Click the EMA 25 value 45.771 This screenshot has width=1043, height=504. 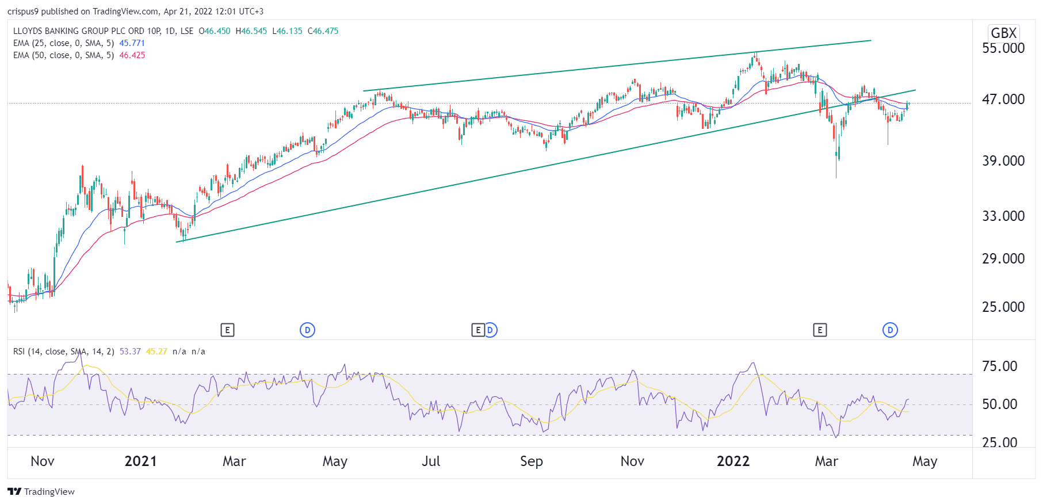coord(132,43)
